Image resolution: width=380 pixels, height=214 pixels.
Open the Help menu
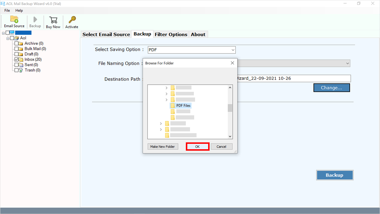click(x=19, y=10)
